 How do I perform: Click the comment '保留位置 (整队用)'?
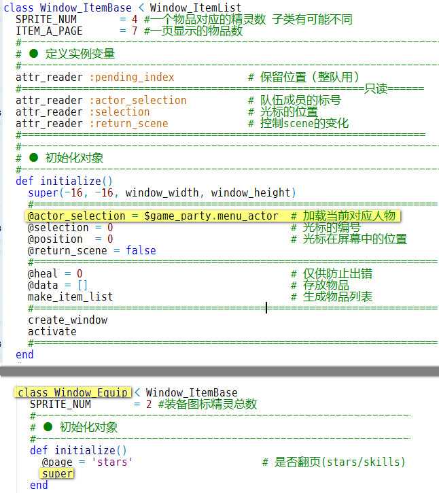click(309, 77)
